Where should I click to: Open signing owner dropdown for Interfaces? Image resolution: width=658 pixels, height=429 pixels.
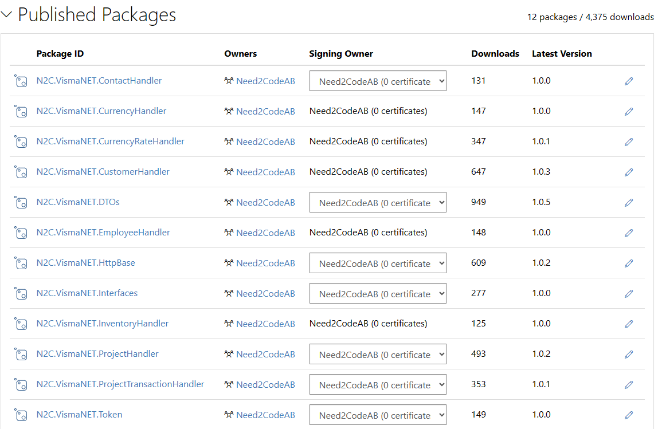pyautogui.click(x=378, y=294)
